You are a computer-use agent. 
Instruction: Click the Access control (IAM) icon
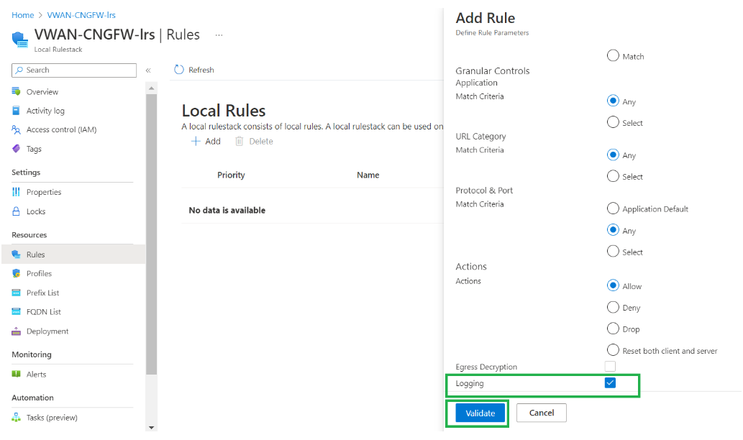pyautogui.click(x=17, y=129)
